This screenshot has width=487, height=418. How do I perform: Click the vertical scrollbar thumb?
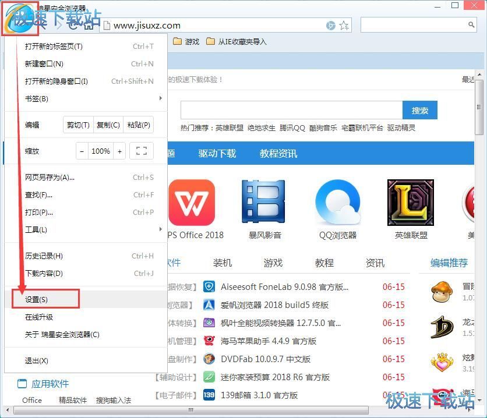click(x=479, y=107)
